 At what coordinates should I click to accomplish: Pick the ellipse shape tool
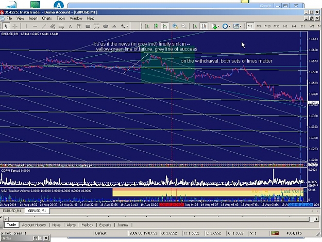pyautogui.click(x=106, y=26)
